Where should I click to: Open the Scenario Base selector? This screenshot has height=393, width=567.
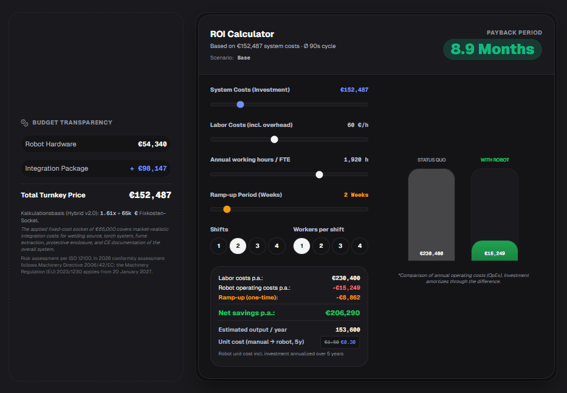coord(243,57)
